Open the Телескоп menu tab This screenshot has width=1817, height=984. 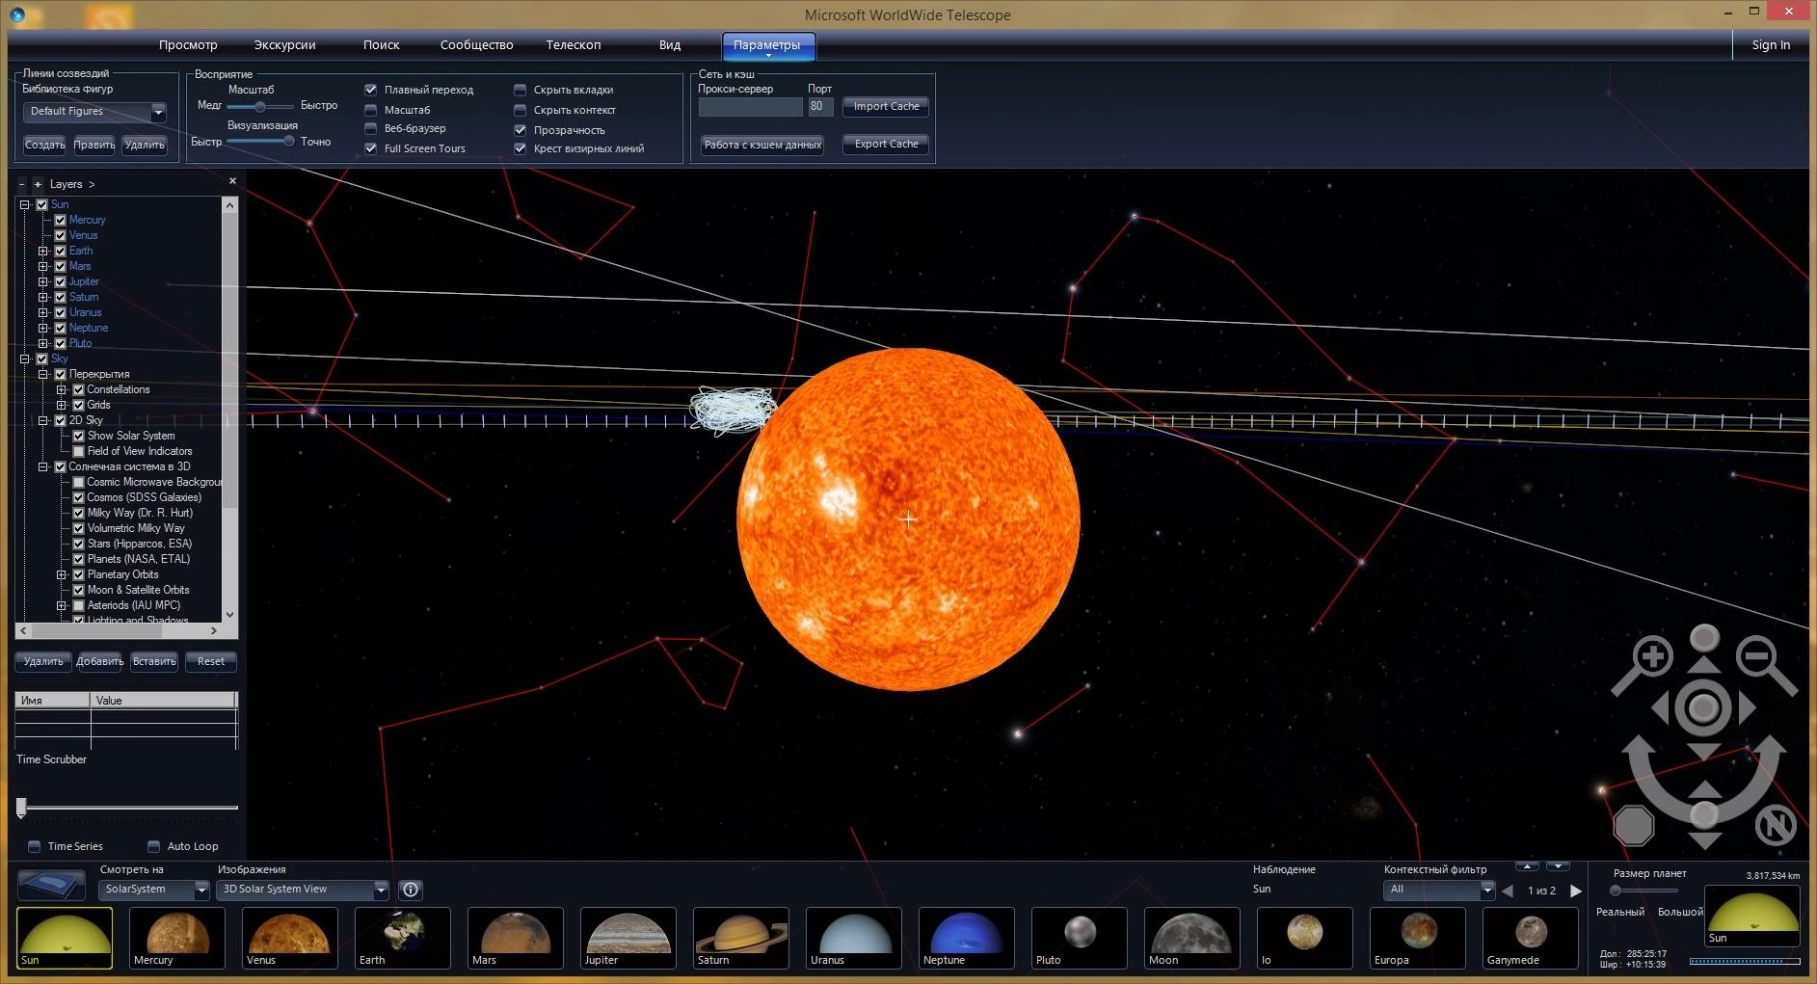574,45
